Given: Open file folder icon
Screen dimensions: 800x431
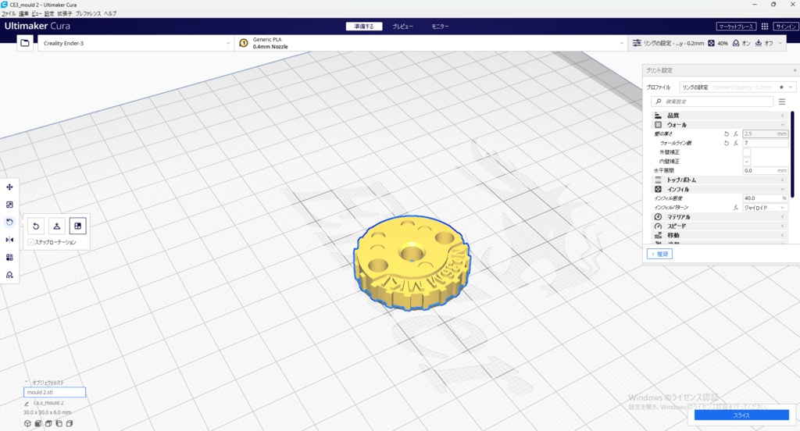Looking at the screenshot, I should coord(25,44).
